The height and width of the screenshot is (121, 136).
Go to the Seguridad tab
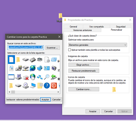(121, 27)
